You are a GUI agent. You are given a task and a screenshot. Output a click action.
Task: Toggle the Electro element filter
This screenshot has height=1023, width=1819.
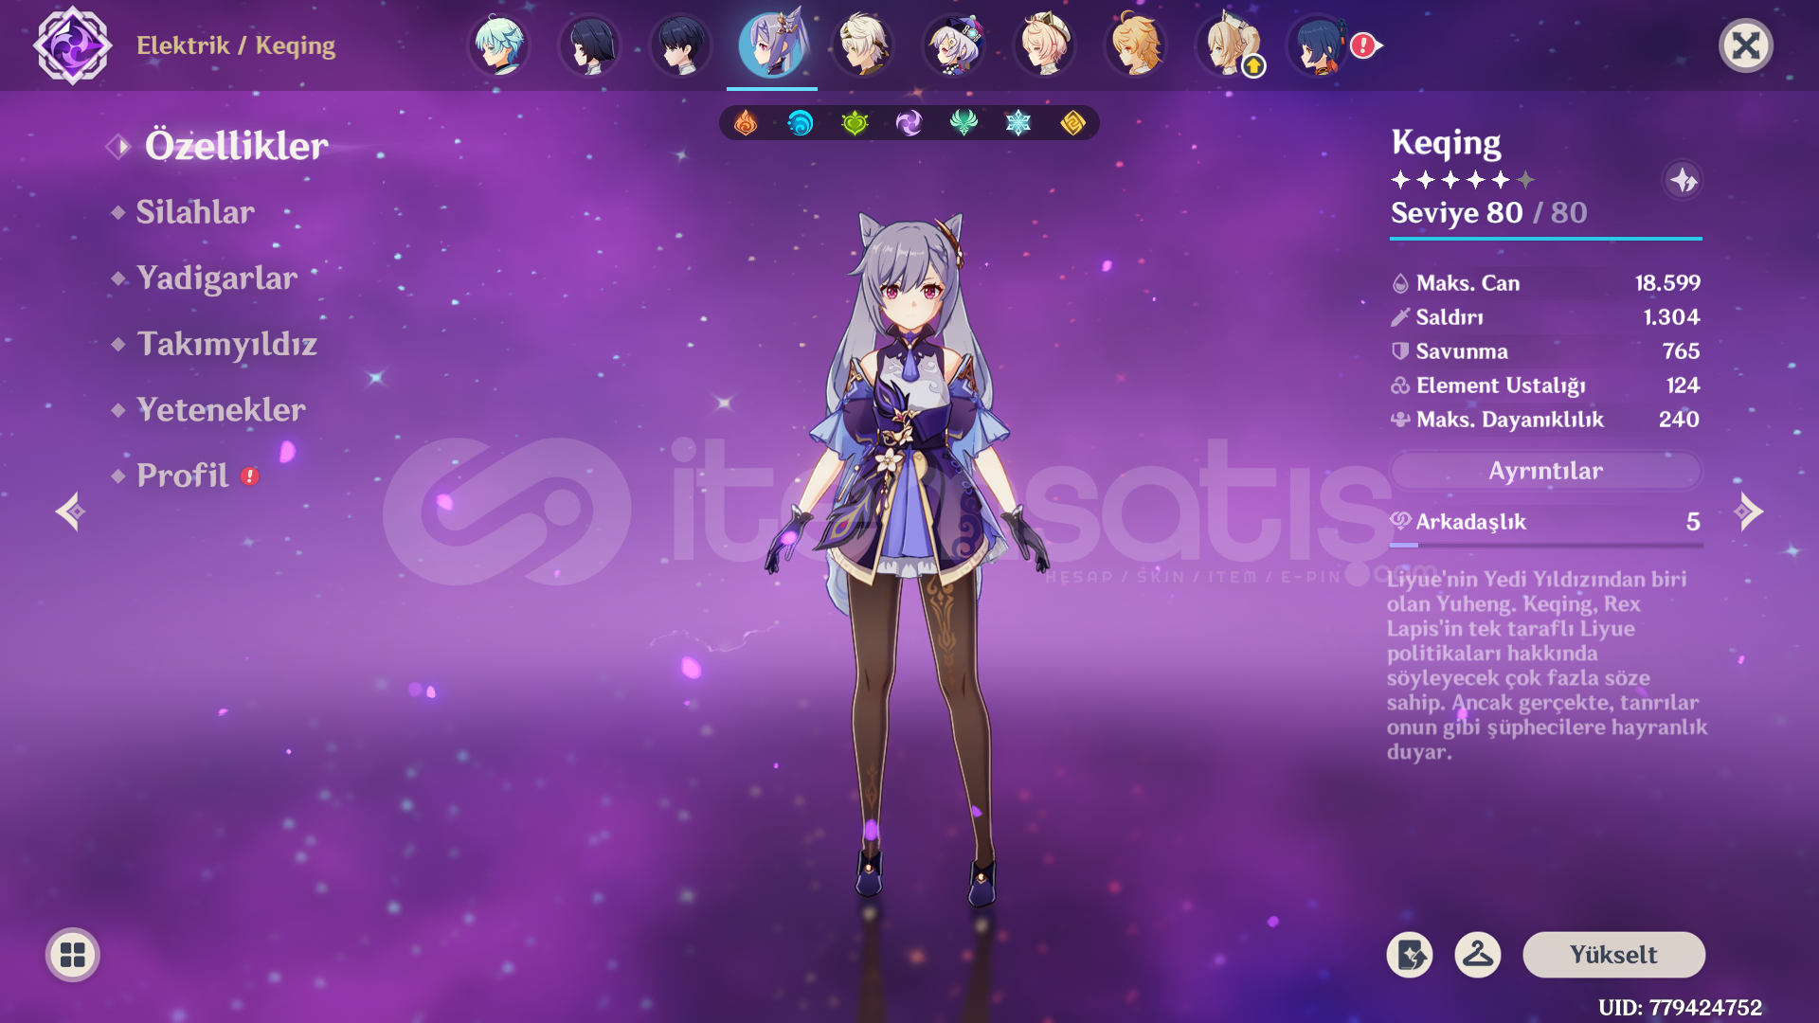point(909,123)
